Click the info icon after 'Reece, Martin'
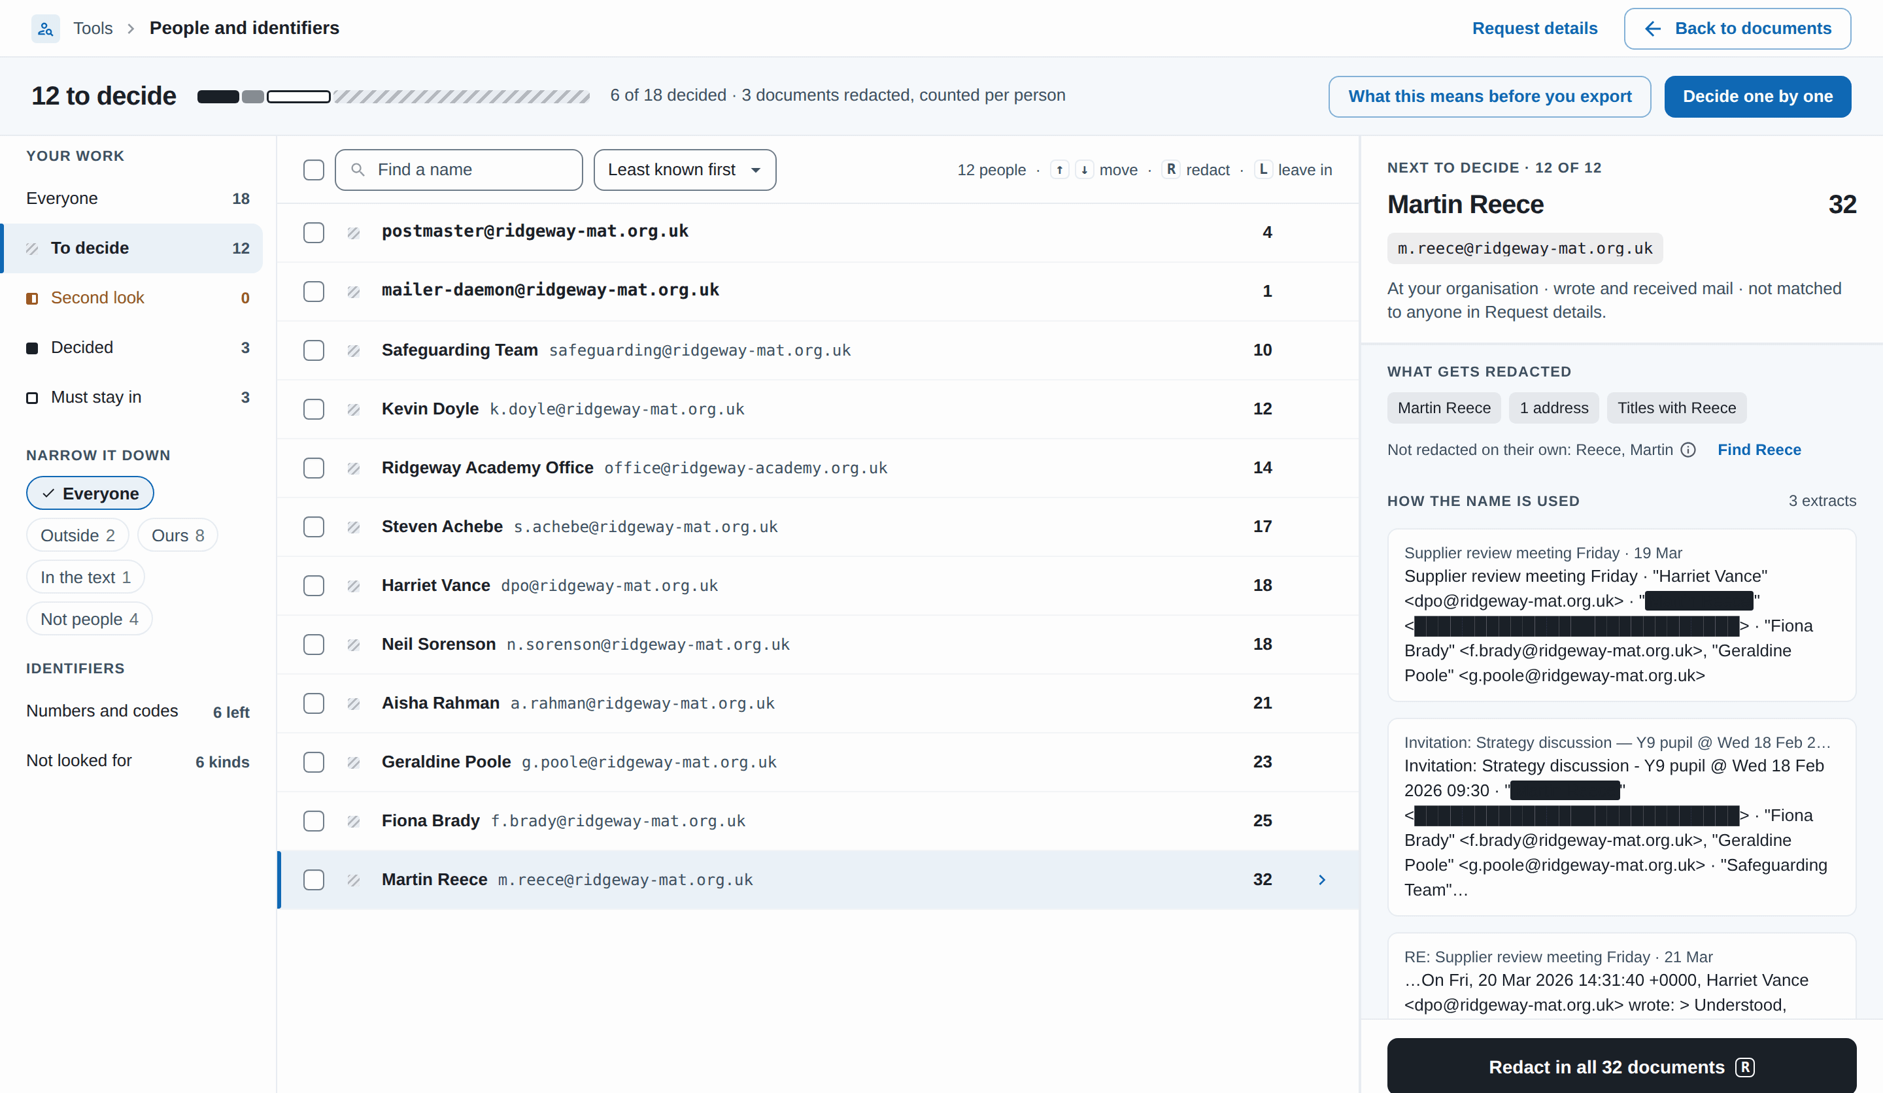This screenshot has width=1883, height=1093. [1688, 450]
